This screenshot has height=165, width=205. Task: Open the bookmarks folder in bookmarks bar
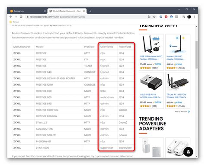(x=14, y=22)
